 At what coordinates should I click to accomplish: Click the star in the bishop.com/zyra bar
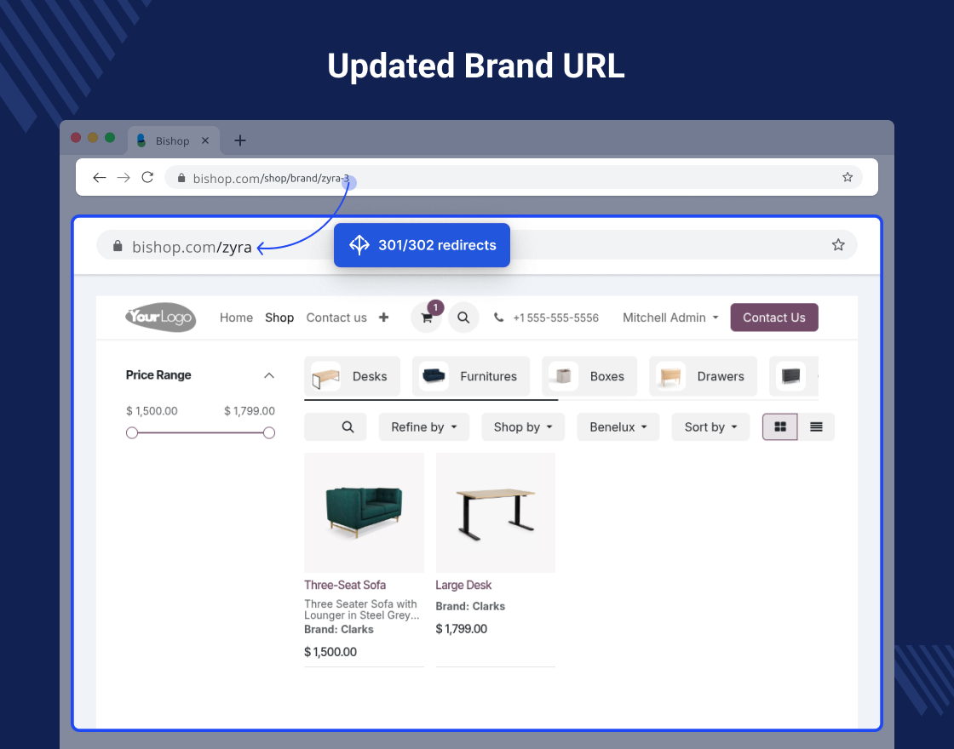[838, 245]
